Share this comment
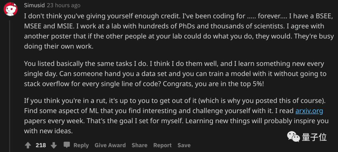The width and height of the screenshot is (338, 152). [140, 145]
